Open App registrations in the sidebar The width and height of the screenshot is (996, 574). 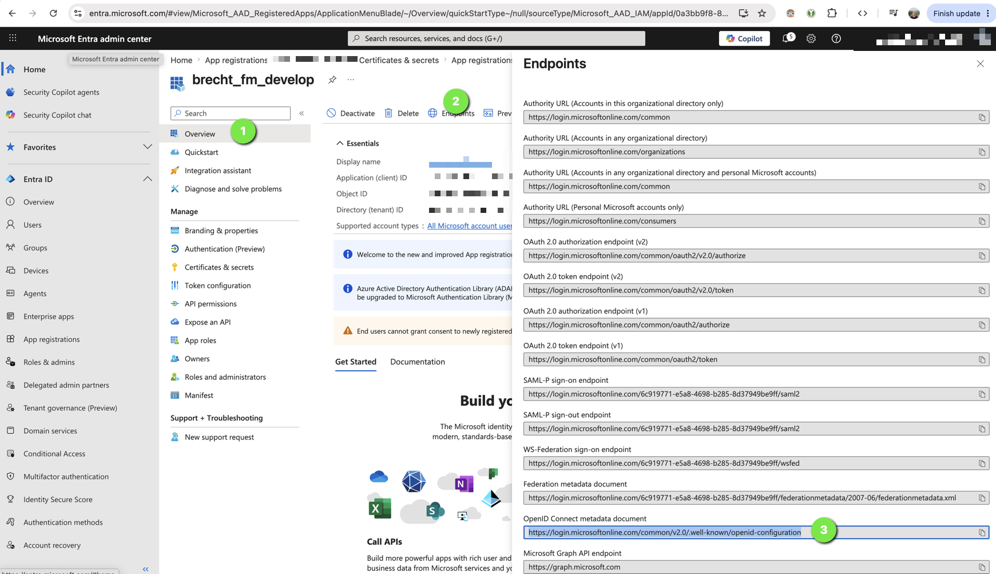[51, 339]
